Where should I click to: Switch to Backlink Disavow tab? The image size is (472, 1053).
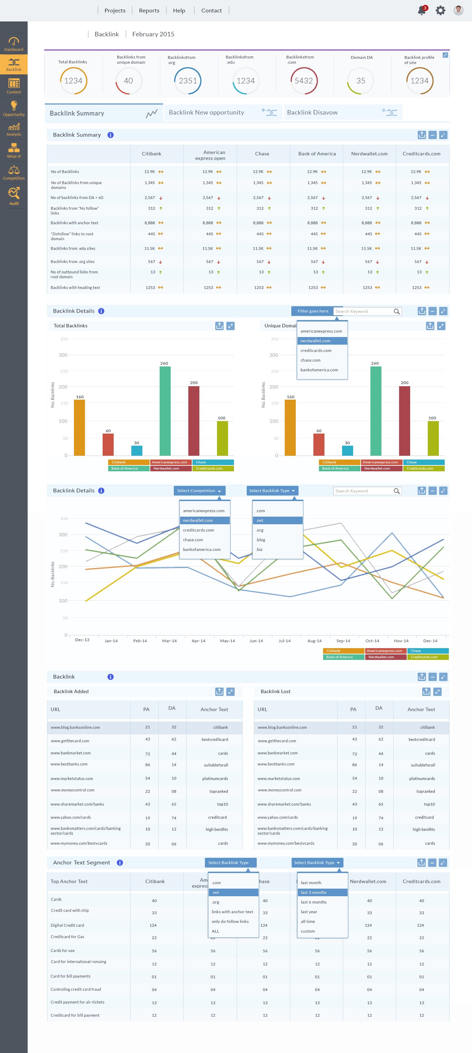pyautogui.click(x=343, y=112)
